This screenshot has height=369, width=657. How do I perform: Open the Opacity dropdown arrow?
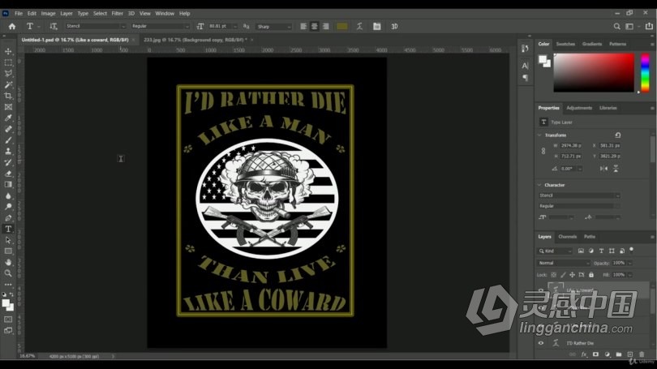click(x=629, y=263)
